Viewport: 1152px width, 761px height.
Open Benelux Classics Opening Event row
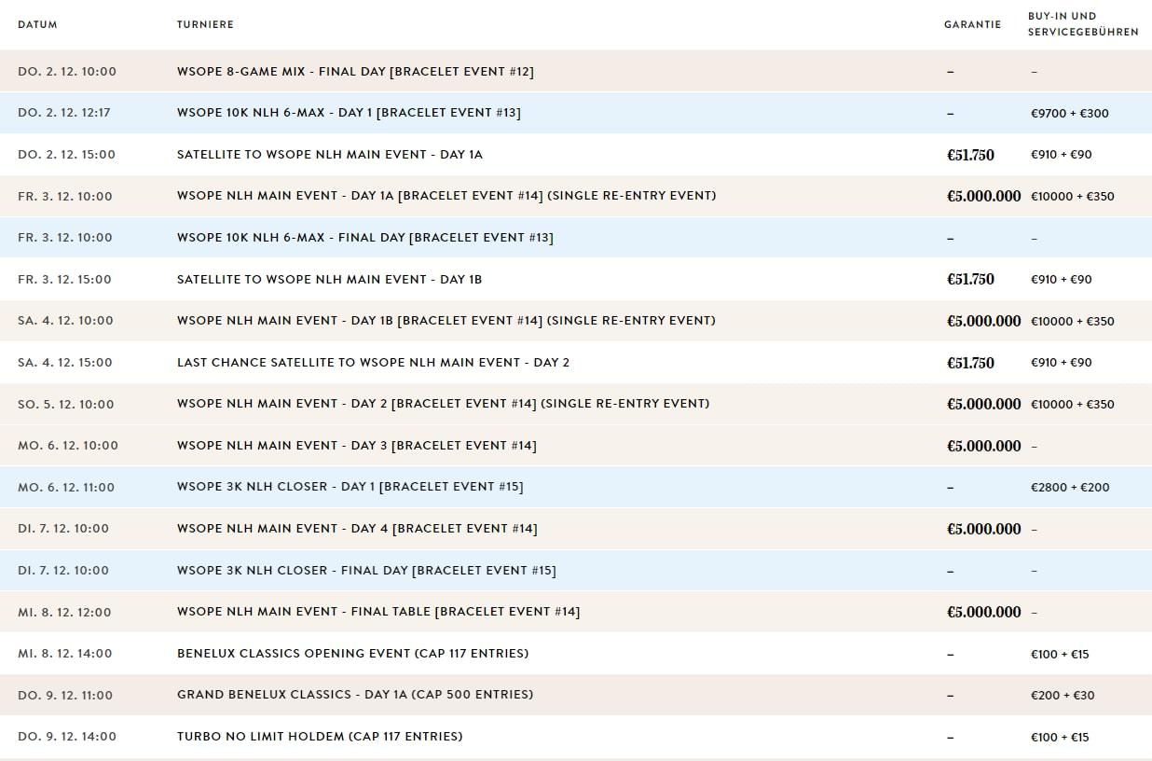pos(352,654)
